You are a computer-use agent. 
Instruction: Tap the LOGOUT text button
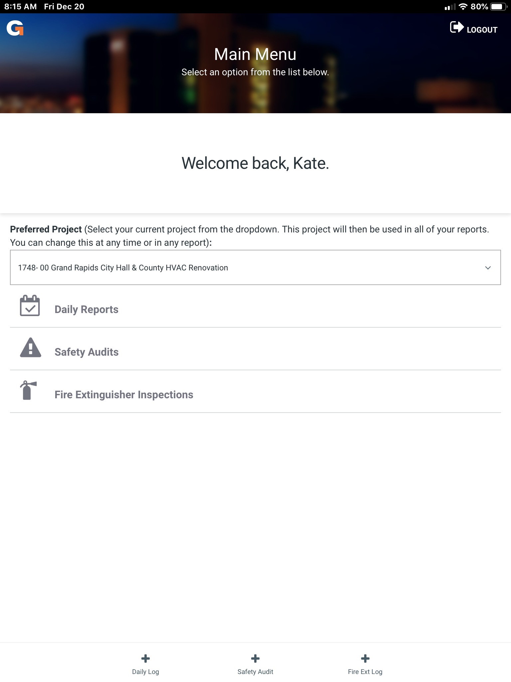pyautogui.click(x=482, y=30)
